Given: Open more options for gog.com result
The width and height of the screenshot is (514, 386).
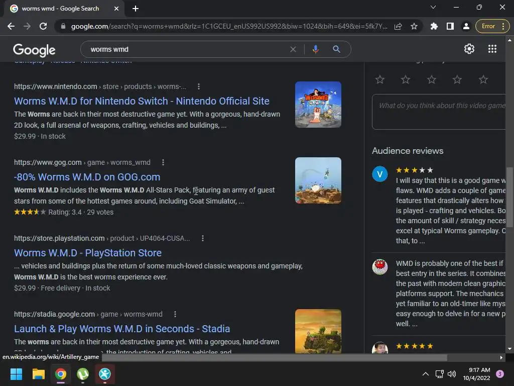Looking at the screenshot, I should point(163,162).
